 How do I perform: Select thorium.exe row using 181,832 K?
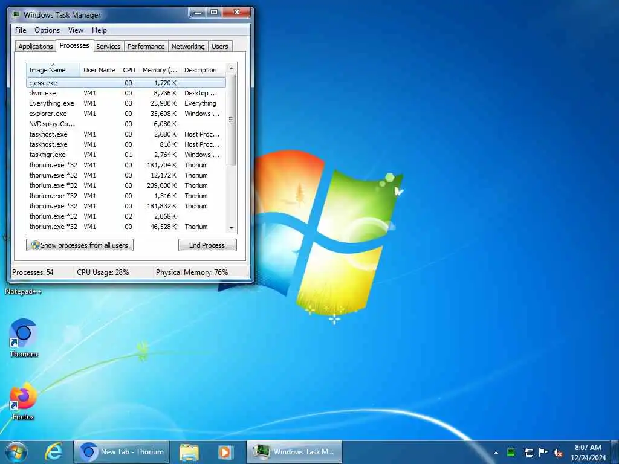click(126, 206)
